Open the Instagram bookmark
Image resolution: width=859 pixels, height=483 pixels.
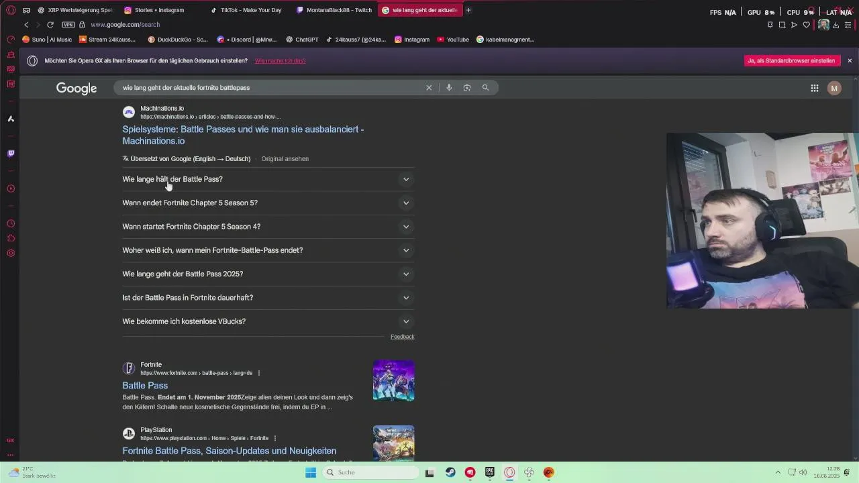[411, 40]
